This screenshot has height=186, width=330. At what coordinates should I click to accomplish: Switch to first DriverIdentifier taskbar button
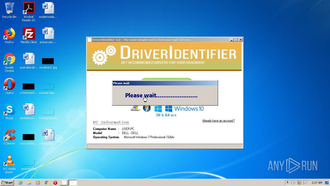[x=64, y=183]
